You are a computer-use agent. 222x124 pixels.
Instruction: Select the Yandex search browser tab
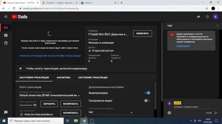click(59, 3)
